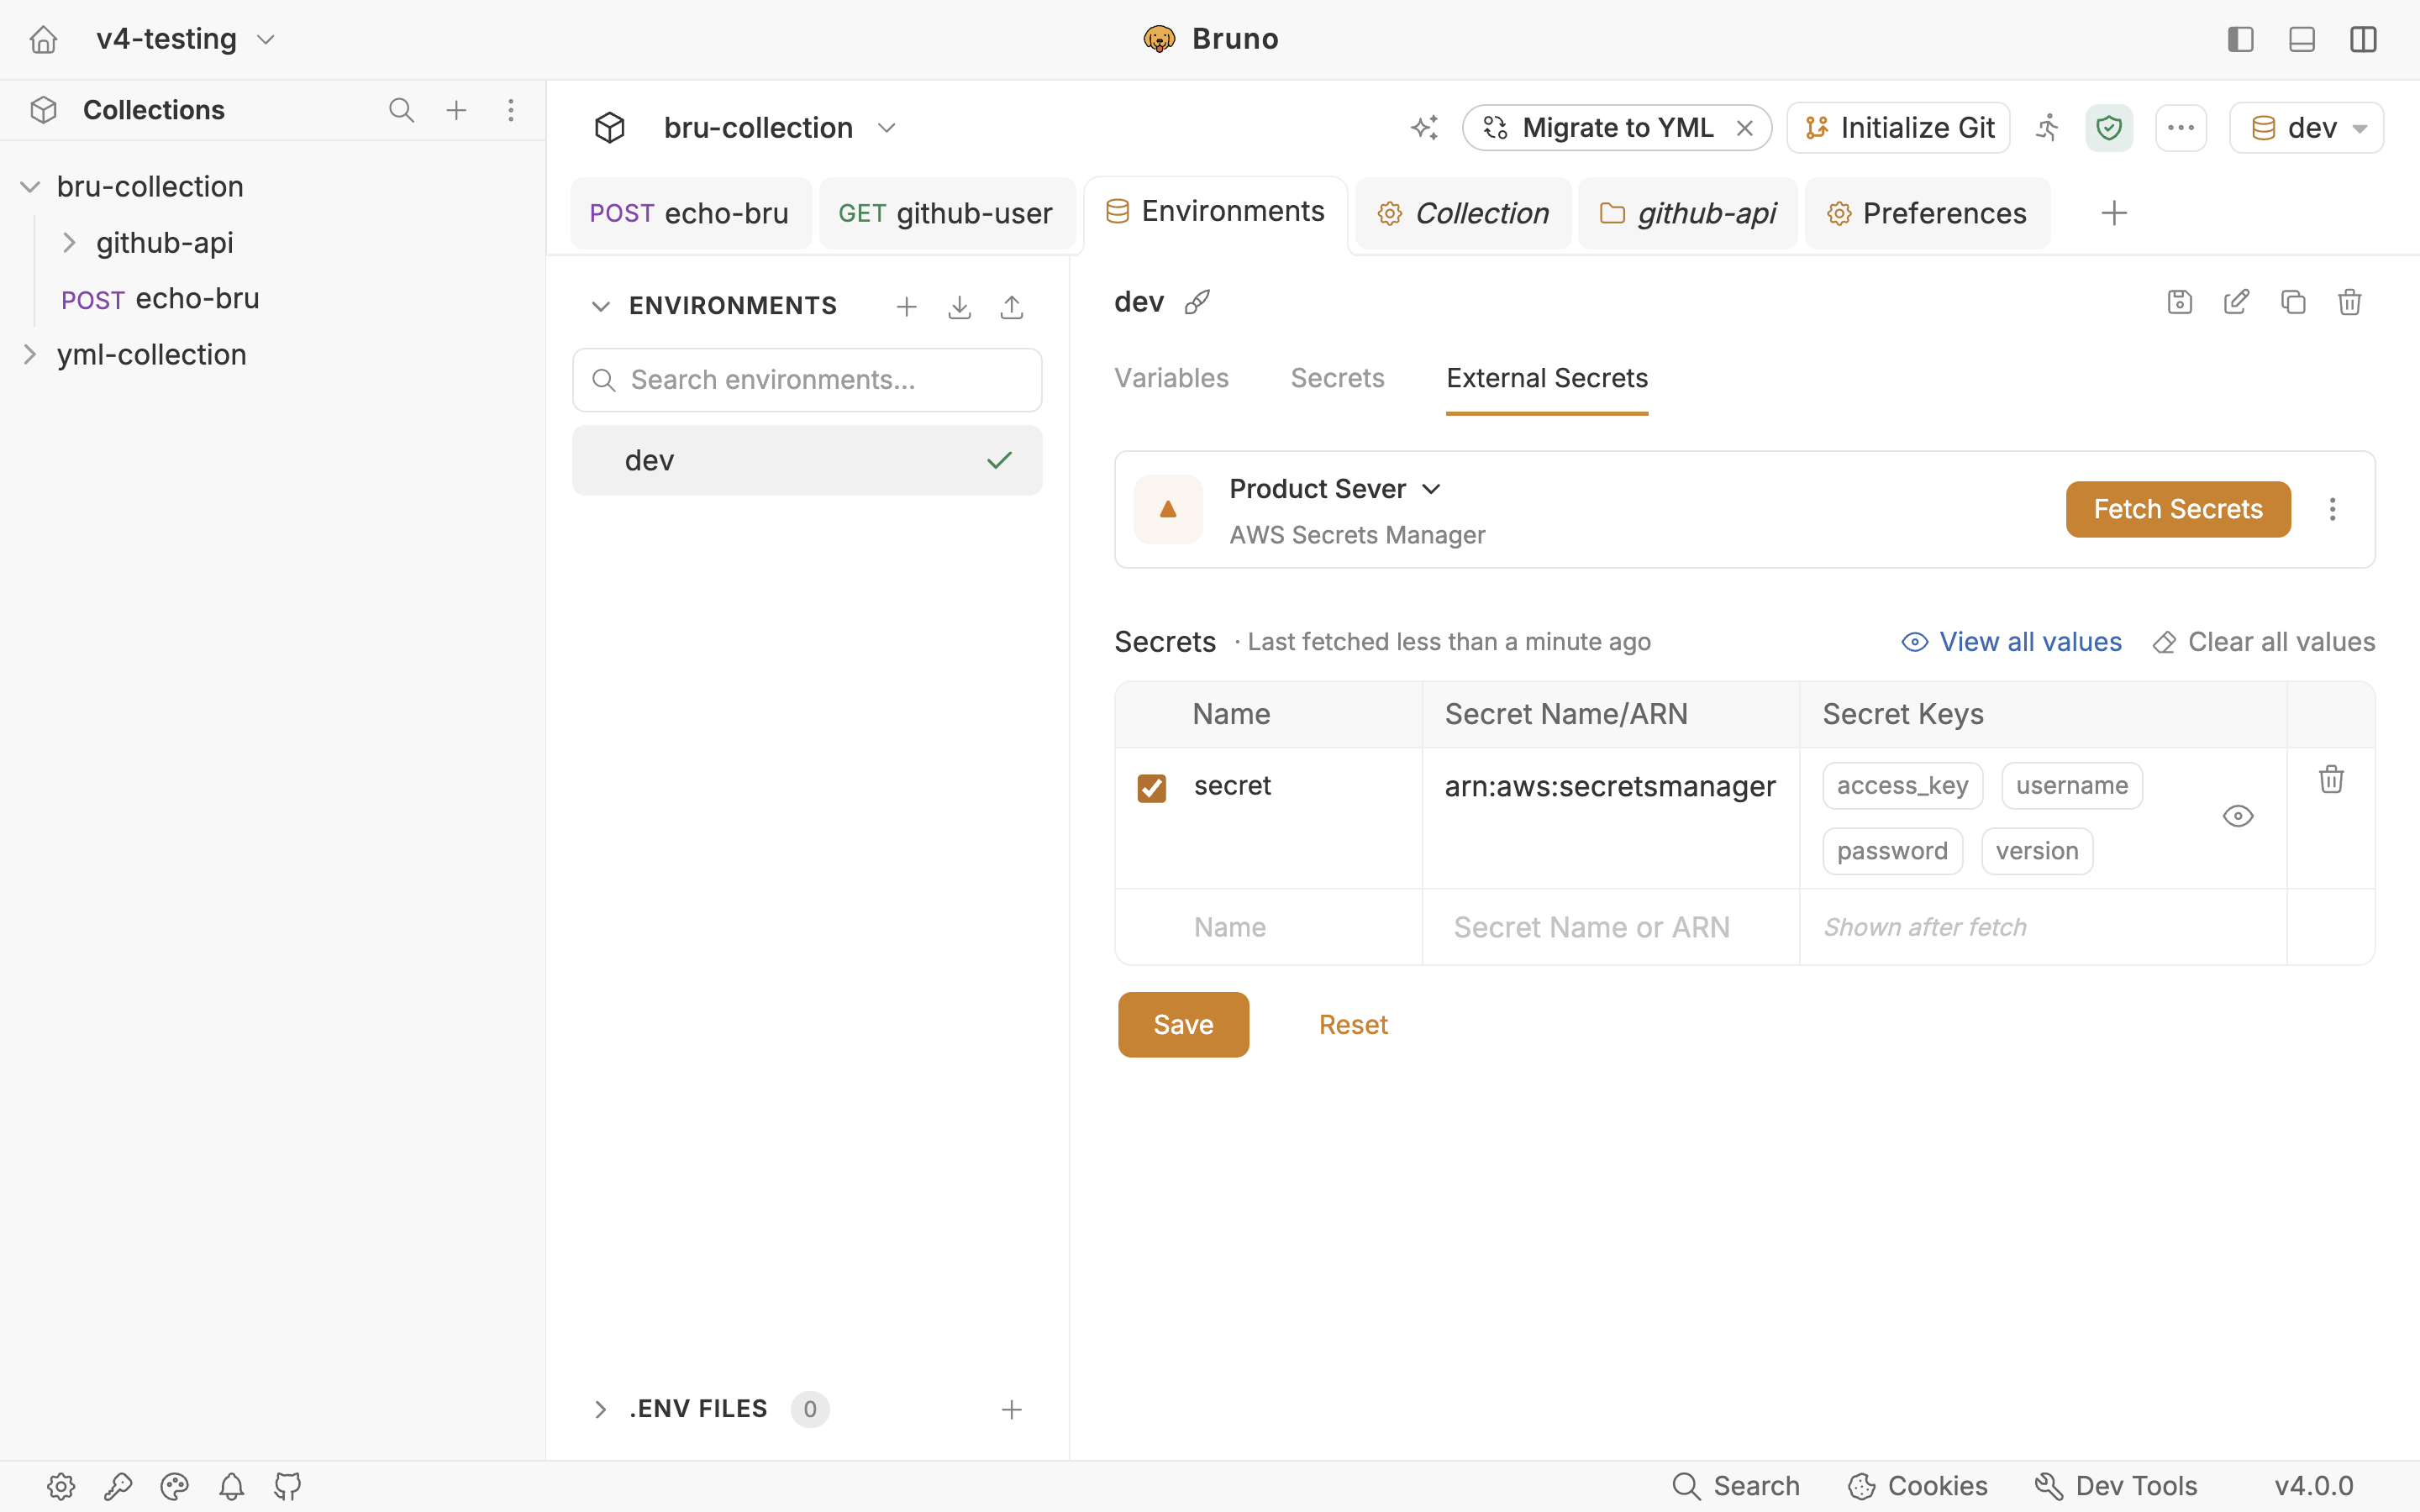The height and width of the screenshot is (1512, 2420).
Task: Click the notifications bell icon
Action: click(231, 1486)
